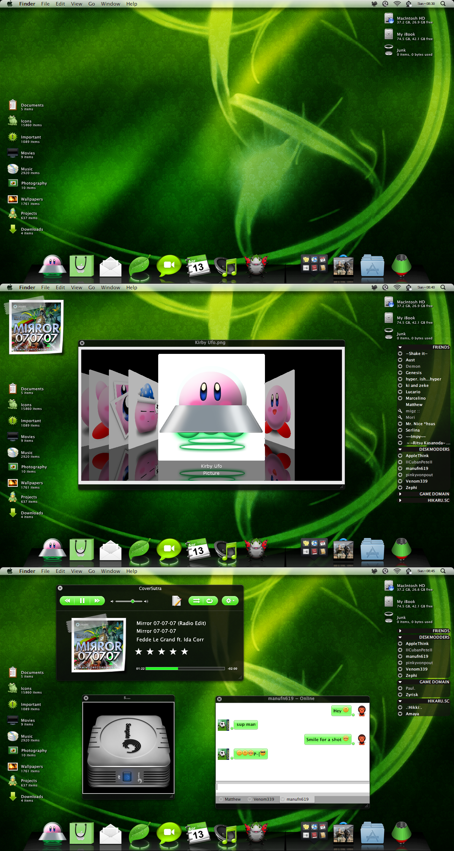Collapse the expanded FRIENDS group listing Aust
Viewport: 454px width, 851px height.
coord(400,347)
